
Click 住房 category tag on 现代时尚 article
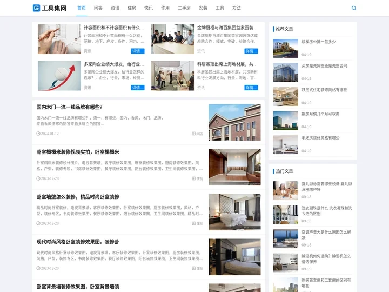pyautogui.click(x=198, y=268)
